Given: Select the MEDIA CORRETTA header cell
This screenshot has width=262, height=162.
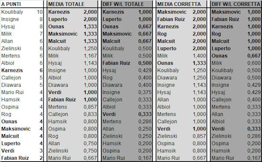Looking at the screenshot, I should click(179, 4).
